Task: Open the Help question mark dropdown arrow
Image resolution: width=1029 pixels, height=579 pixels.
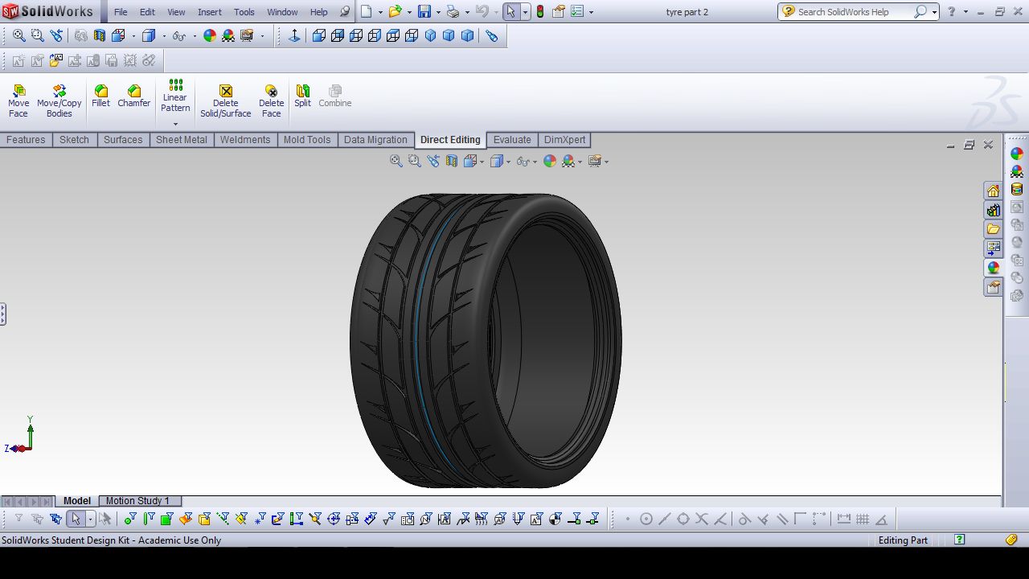Action: [x=964, y=12]
